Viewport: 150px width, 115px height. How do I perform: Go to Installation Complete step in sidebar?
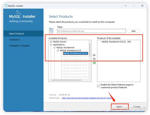[19, 46]
